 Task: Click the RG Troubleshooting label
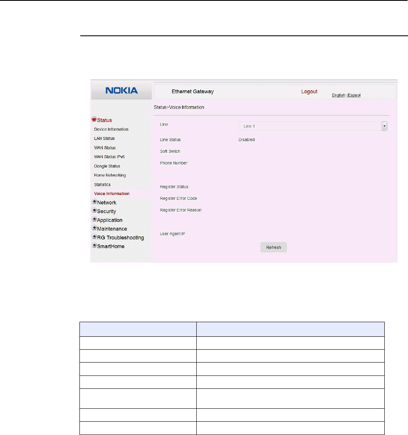click(121, 238)
